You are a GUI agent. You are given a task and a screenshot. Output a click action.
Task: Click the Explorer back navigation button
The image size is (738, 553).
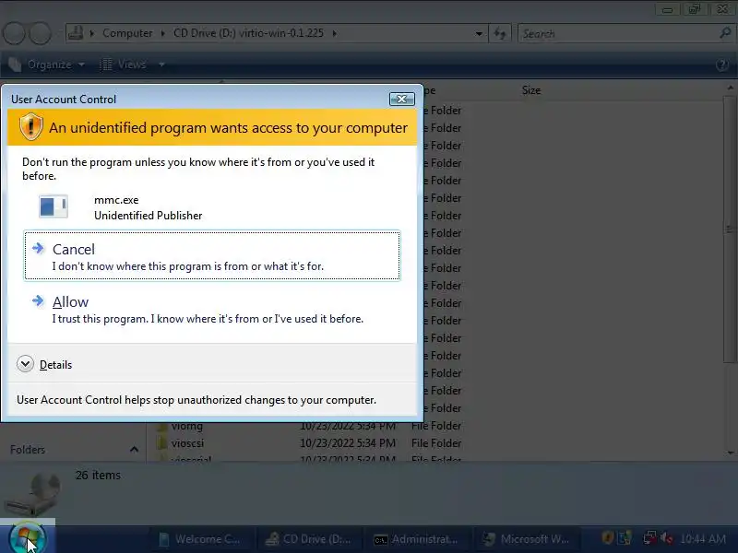pos(15,33)
